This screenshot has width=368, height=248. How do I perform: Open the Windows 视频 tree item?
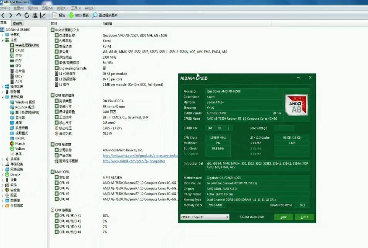[23, 102]
